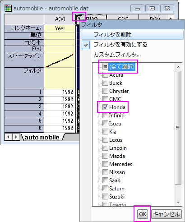Click the filter list scrollbar thumb

178,128
